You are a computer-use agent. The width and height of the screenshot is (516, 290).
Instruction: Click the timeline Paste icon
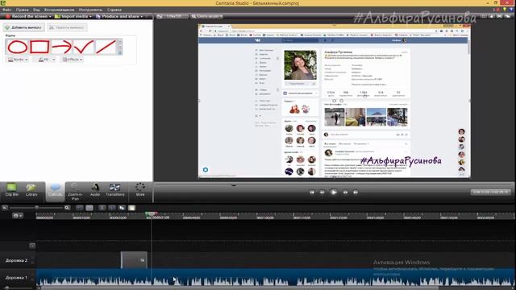[x=131, y=208]
